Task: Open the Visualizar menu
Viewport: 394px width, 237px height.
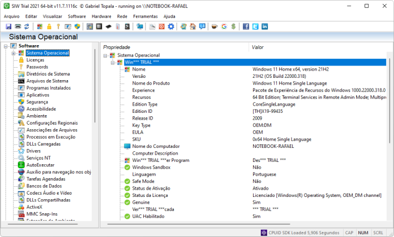Action: point(52,16)
